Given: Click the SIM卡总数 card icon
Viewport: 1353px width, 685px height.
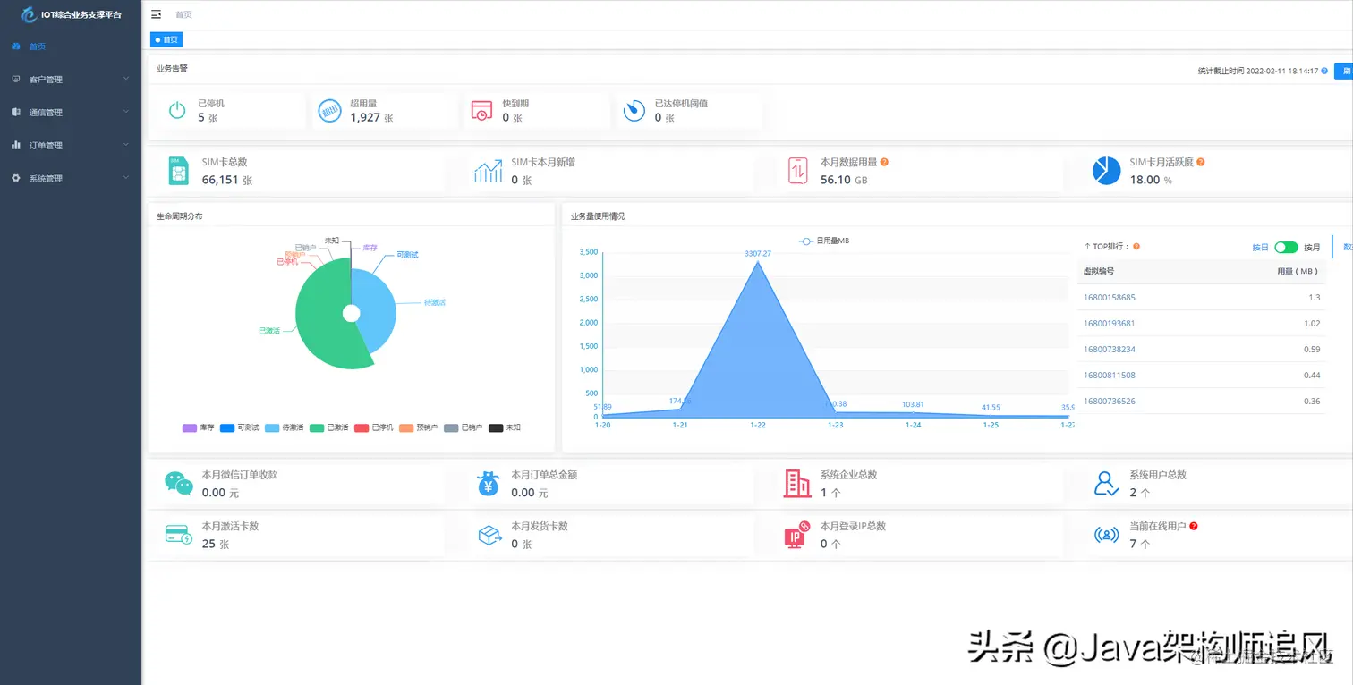Looking at the screenshot, I should pos(177,169).
